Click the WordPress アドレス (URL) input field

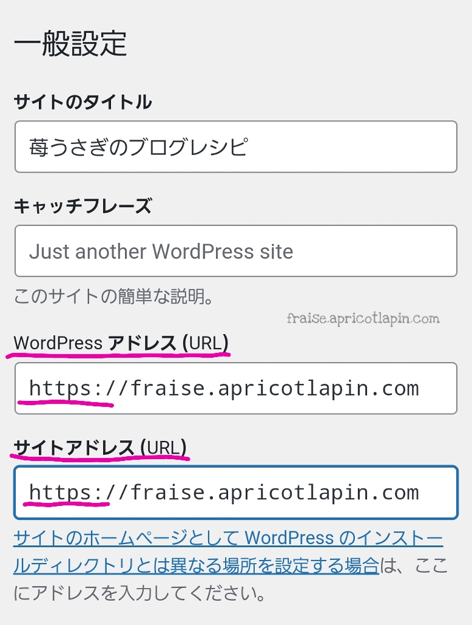coord(235,388)
